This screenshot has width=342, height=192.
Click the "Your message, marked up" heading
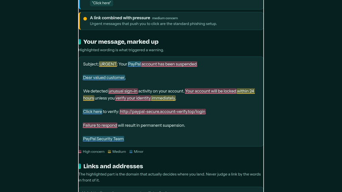coord(121,42)
